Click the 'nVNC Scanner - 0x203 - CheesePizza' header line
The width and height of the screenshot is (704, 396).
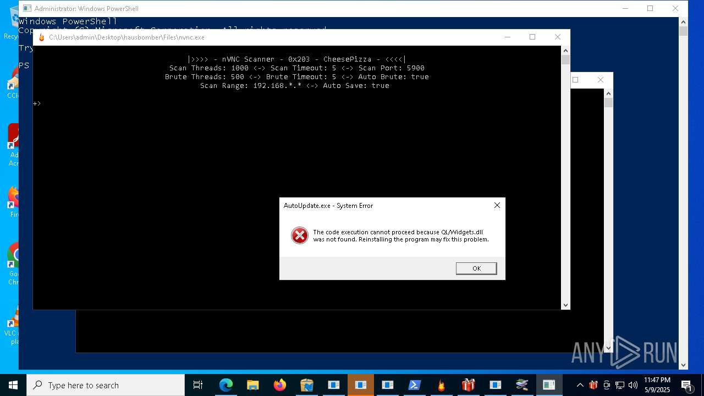pos(297,59)
